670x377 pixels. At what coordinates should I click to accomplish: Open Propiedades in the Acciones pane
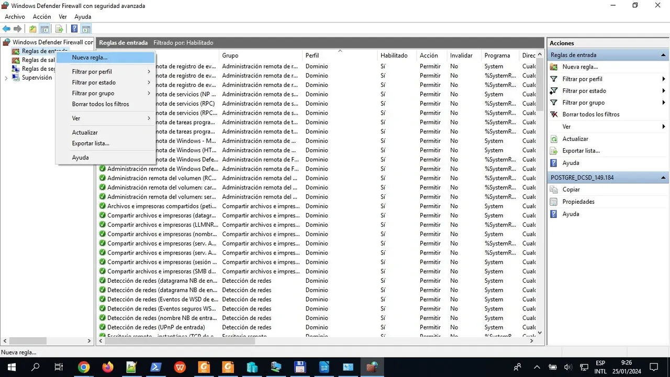point(578,202)
